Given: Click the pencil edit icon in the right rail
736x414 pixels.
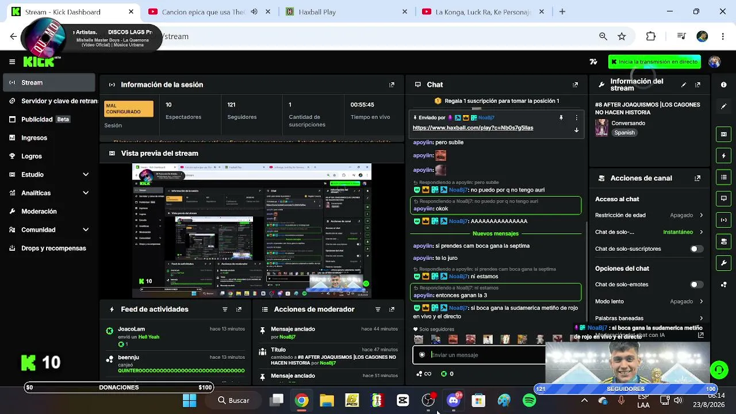Looking at the screenshot, I should (723, 106).
